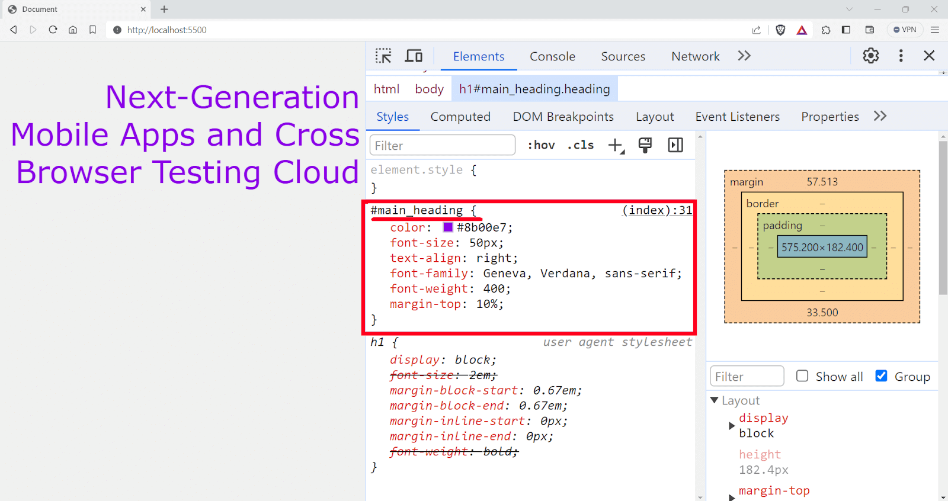Click the .cls class toggle button

pos(580,146)
